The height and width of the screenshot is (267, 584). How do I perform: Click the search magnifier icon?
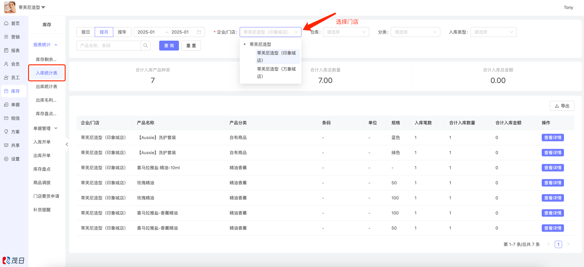pyautogui.click(x=145, y=46)
